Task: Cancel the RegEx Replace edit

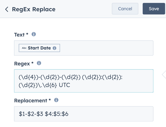Action: (125, 9)
